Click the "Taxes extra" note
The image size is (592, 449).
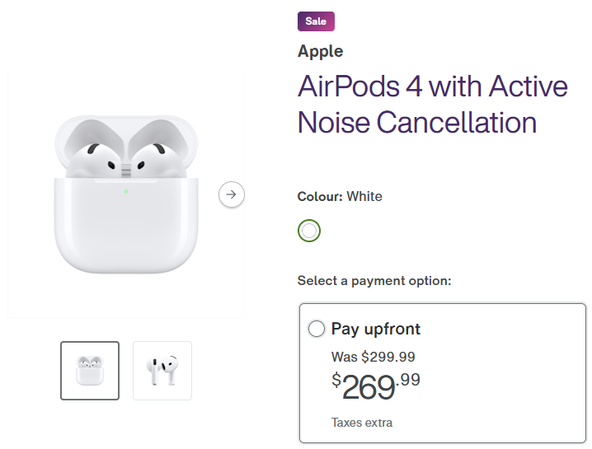point(362,423)
